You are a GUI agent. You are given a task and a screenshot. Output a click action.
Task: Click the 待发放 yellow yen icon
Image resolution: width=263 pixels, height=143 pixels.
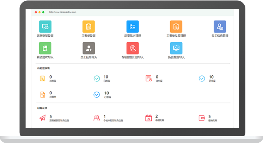(x=43, y=79)
